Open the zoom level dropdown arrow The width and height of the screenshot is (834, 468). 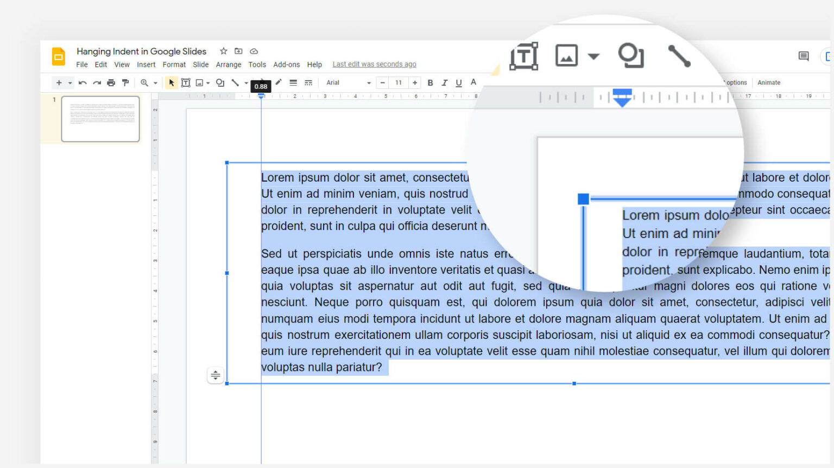point(155,83)
